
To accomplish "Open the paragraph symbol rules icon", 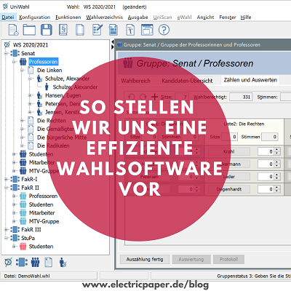I will coord(63,30).
